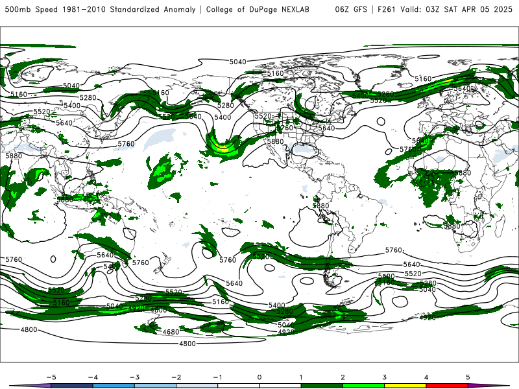
Task: Click the '4' color bar tick label
Action: click(x=426, y=377)
